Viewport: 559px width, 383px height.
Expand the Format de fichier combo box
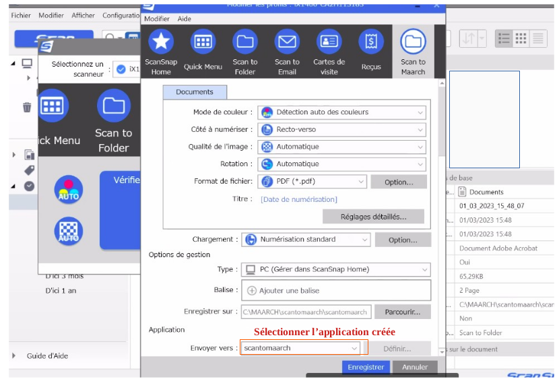pyautogui.click(x=313, y=182)
